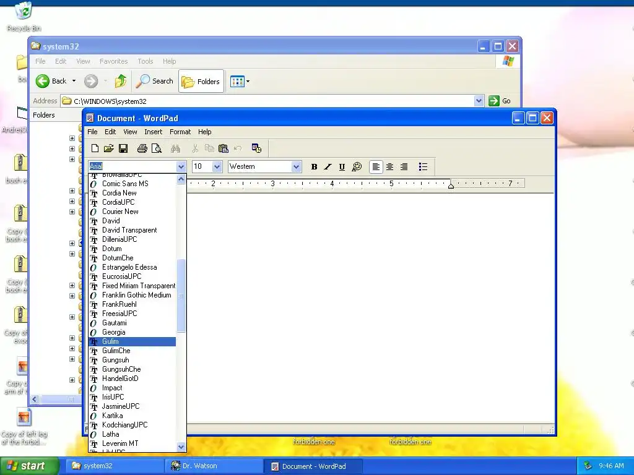The height and width of the screenshot is (475, 634).
Task: Open Recycle Bin desktop icon
Action: tap(24, 16)
